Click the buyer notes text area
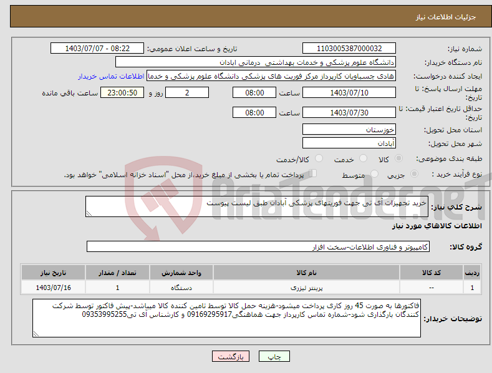This screenshot has width=492, height=373. 226,318
